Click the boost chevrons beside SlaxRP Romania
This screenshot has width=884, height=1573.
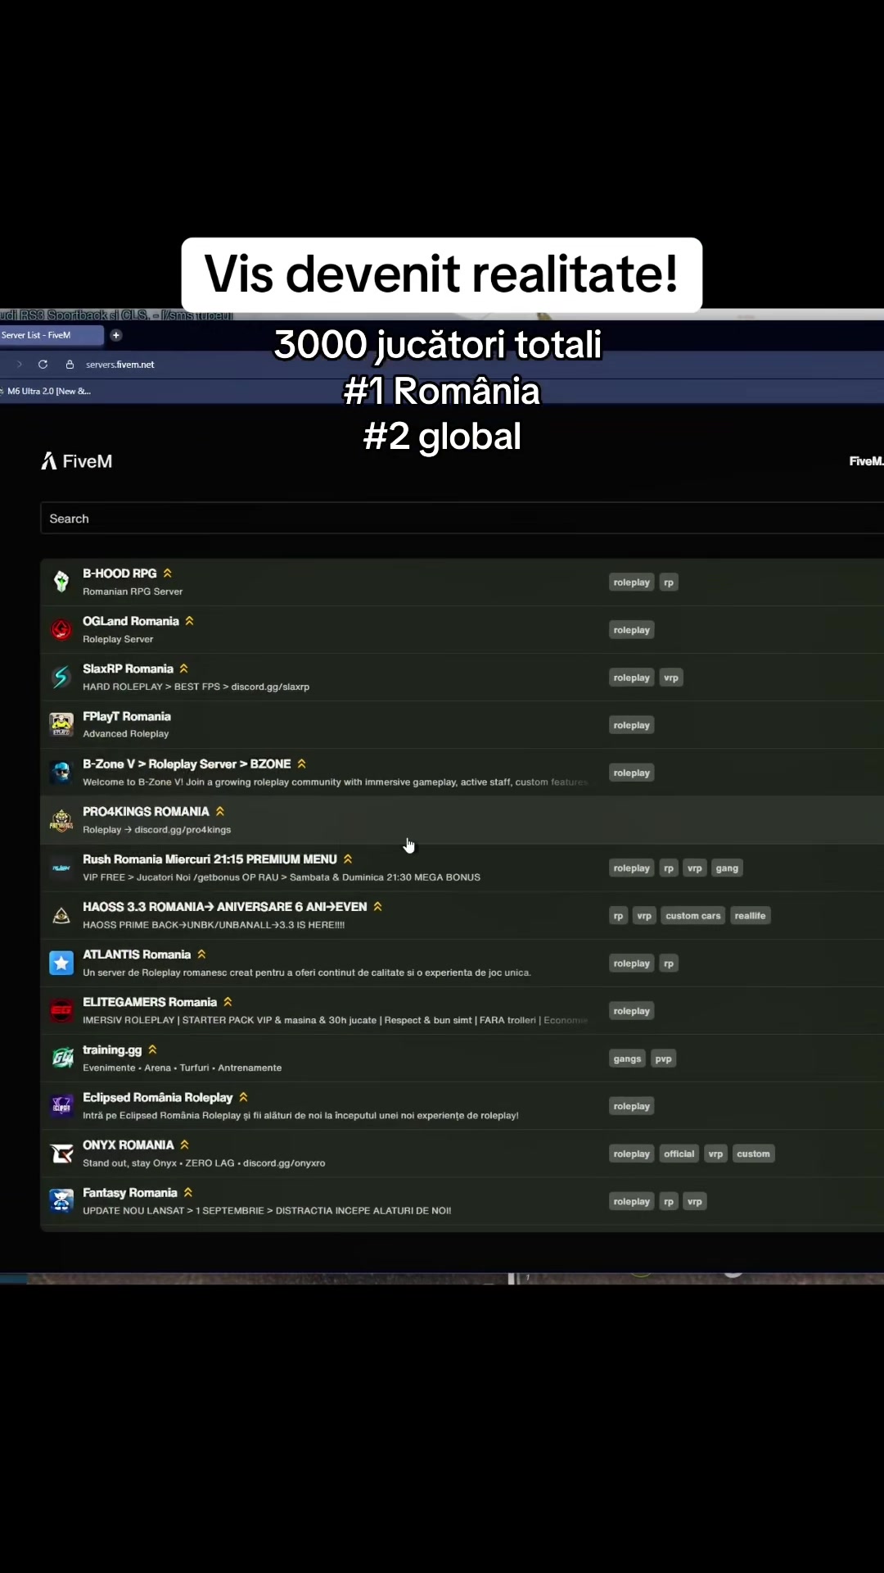point(184,669)
